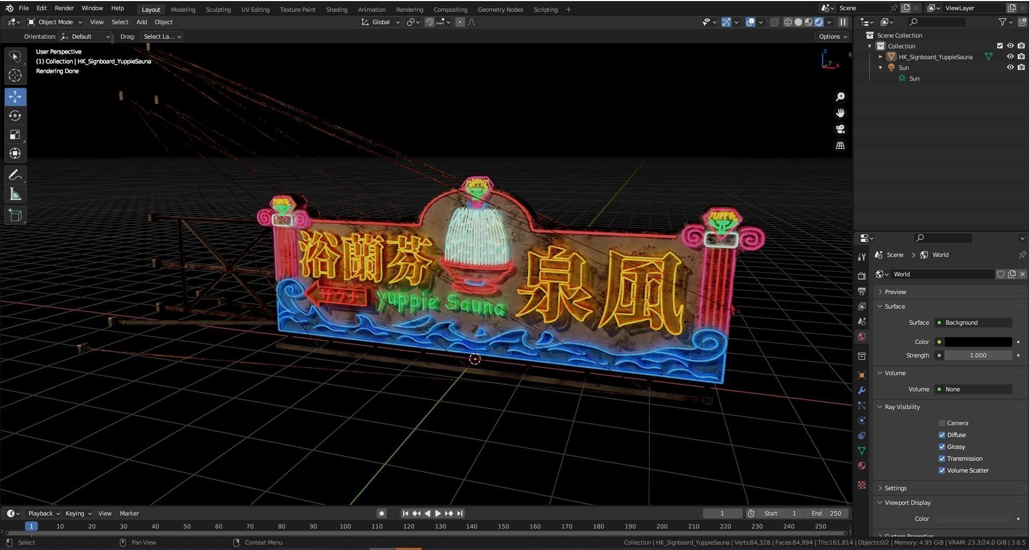
Task: Open the Object Constraints tab
Action: (862, 435)
